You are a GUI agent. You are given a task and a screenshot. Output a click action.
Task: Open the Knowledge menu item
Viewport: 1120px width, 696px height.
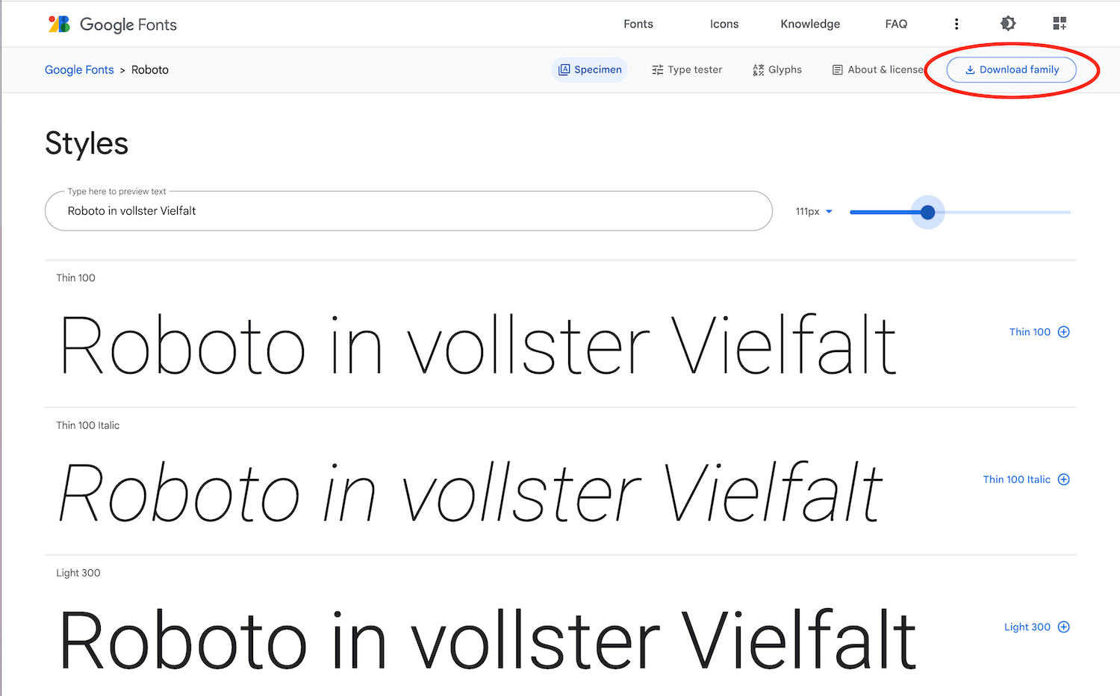pyautogui.click(x=810, y=23)
